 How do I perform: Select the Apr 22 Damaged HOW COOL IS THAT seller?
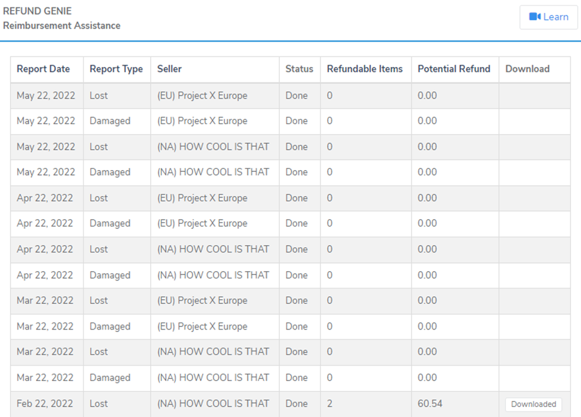(x=213, y=275)
